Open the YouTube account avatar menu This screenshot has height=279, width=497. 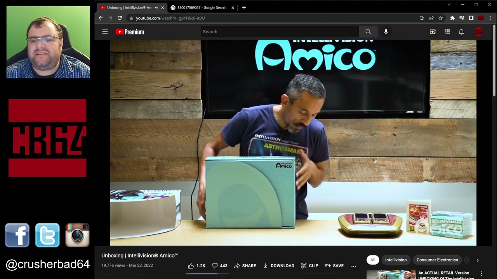[x=478, y=32]
